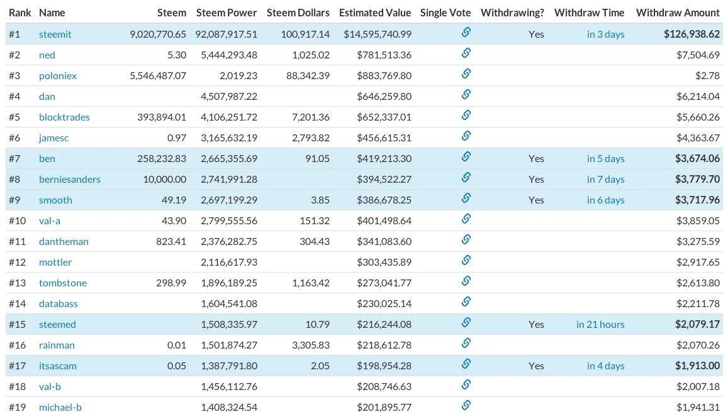Select the 92,087,917.51 Steem Power value
The image size is (728, 417).
point(226,34)
